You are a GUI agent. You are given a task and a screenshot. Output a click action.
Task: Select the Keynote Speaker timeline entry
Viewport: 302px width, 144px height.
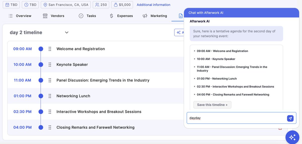click(x=72, y=64)
